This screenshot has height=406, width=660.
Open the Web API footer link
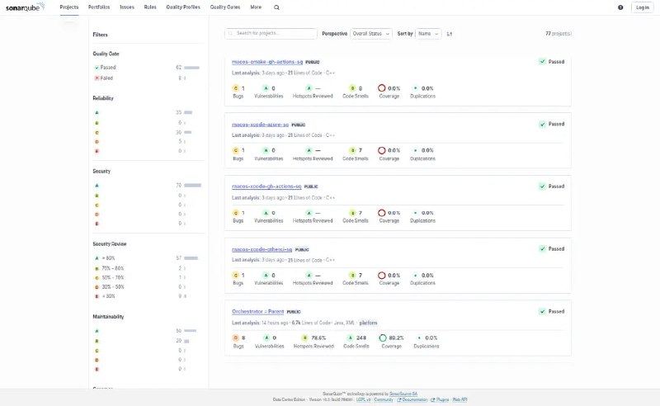coord(460,399)
